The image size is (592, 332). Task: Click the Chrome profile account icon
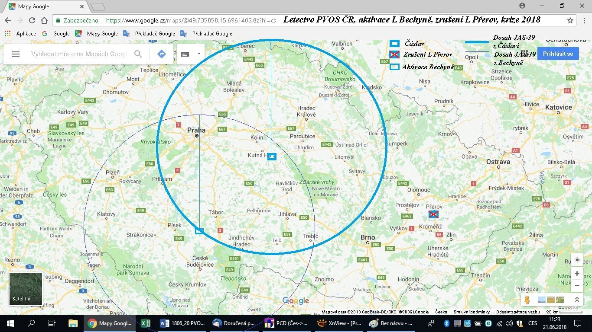tap(522, 6)
